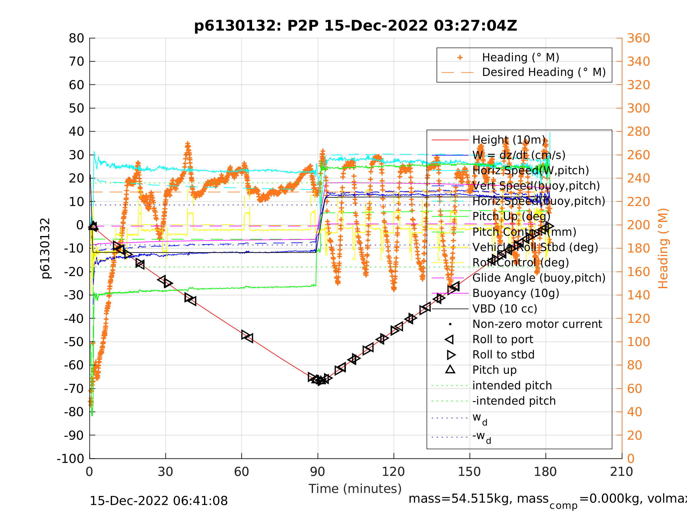Screen dimensions: 687x515
Task: Click the 15-Dec-2022 06:41:08 timestamp
Action: [x=159, y=501]
